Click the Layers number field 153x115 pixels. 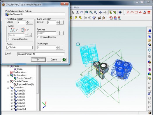[52, 23]
